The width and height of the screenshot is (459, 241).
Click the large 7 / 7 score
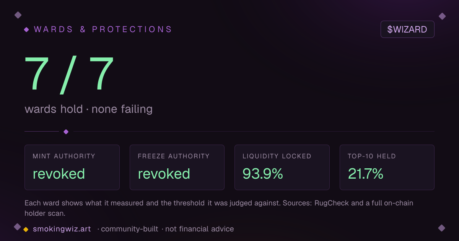tap(69, 75)
